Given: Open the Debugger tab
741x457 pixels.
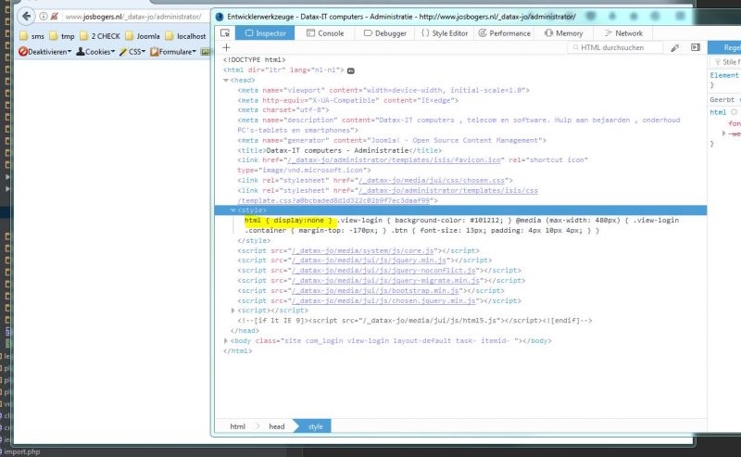Looking at the screenshot, I should point(385,33).
